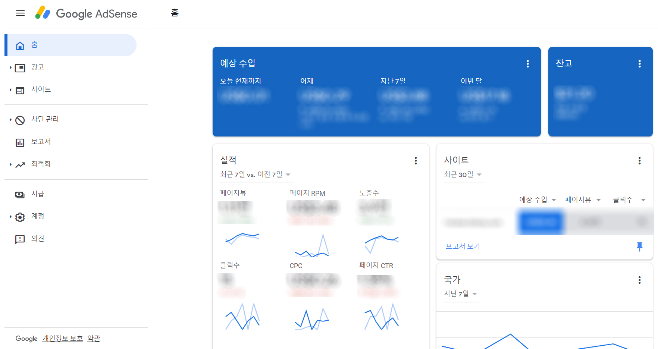Click the 계정 gear icon
This screenshot has height=349, width=658.
[20, 217]
